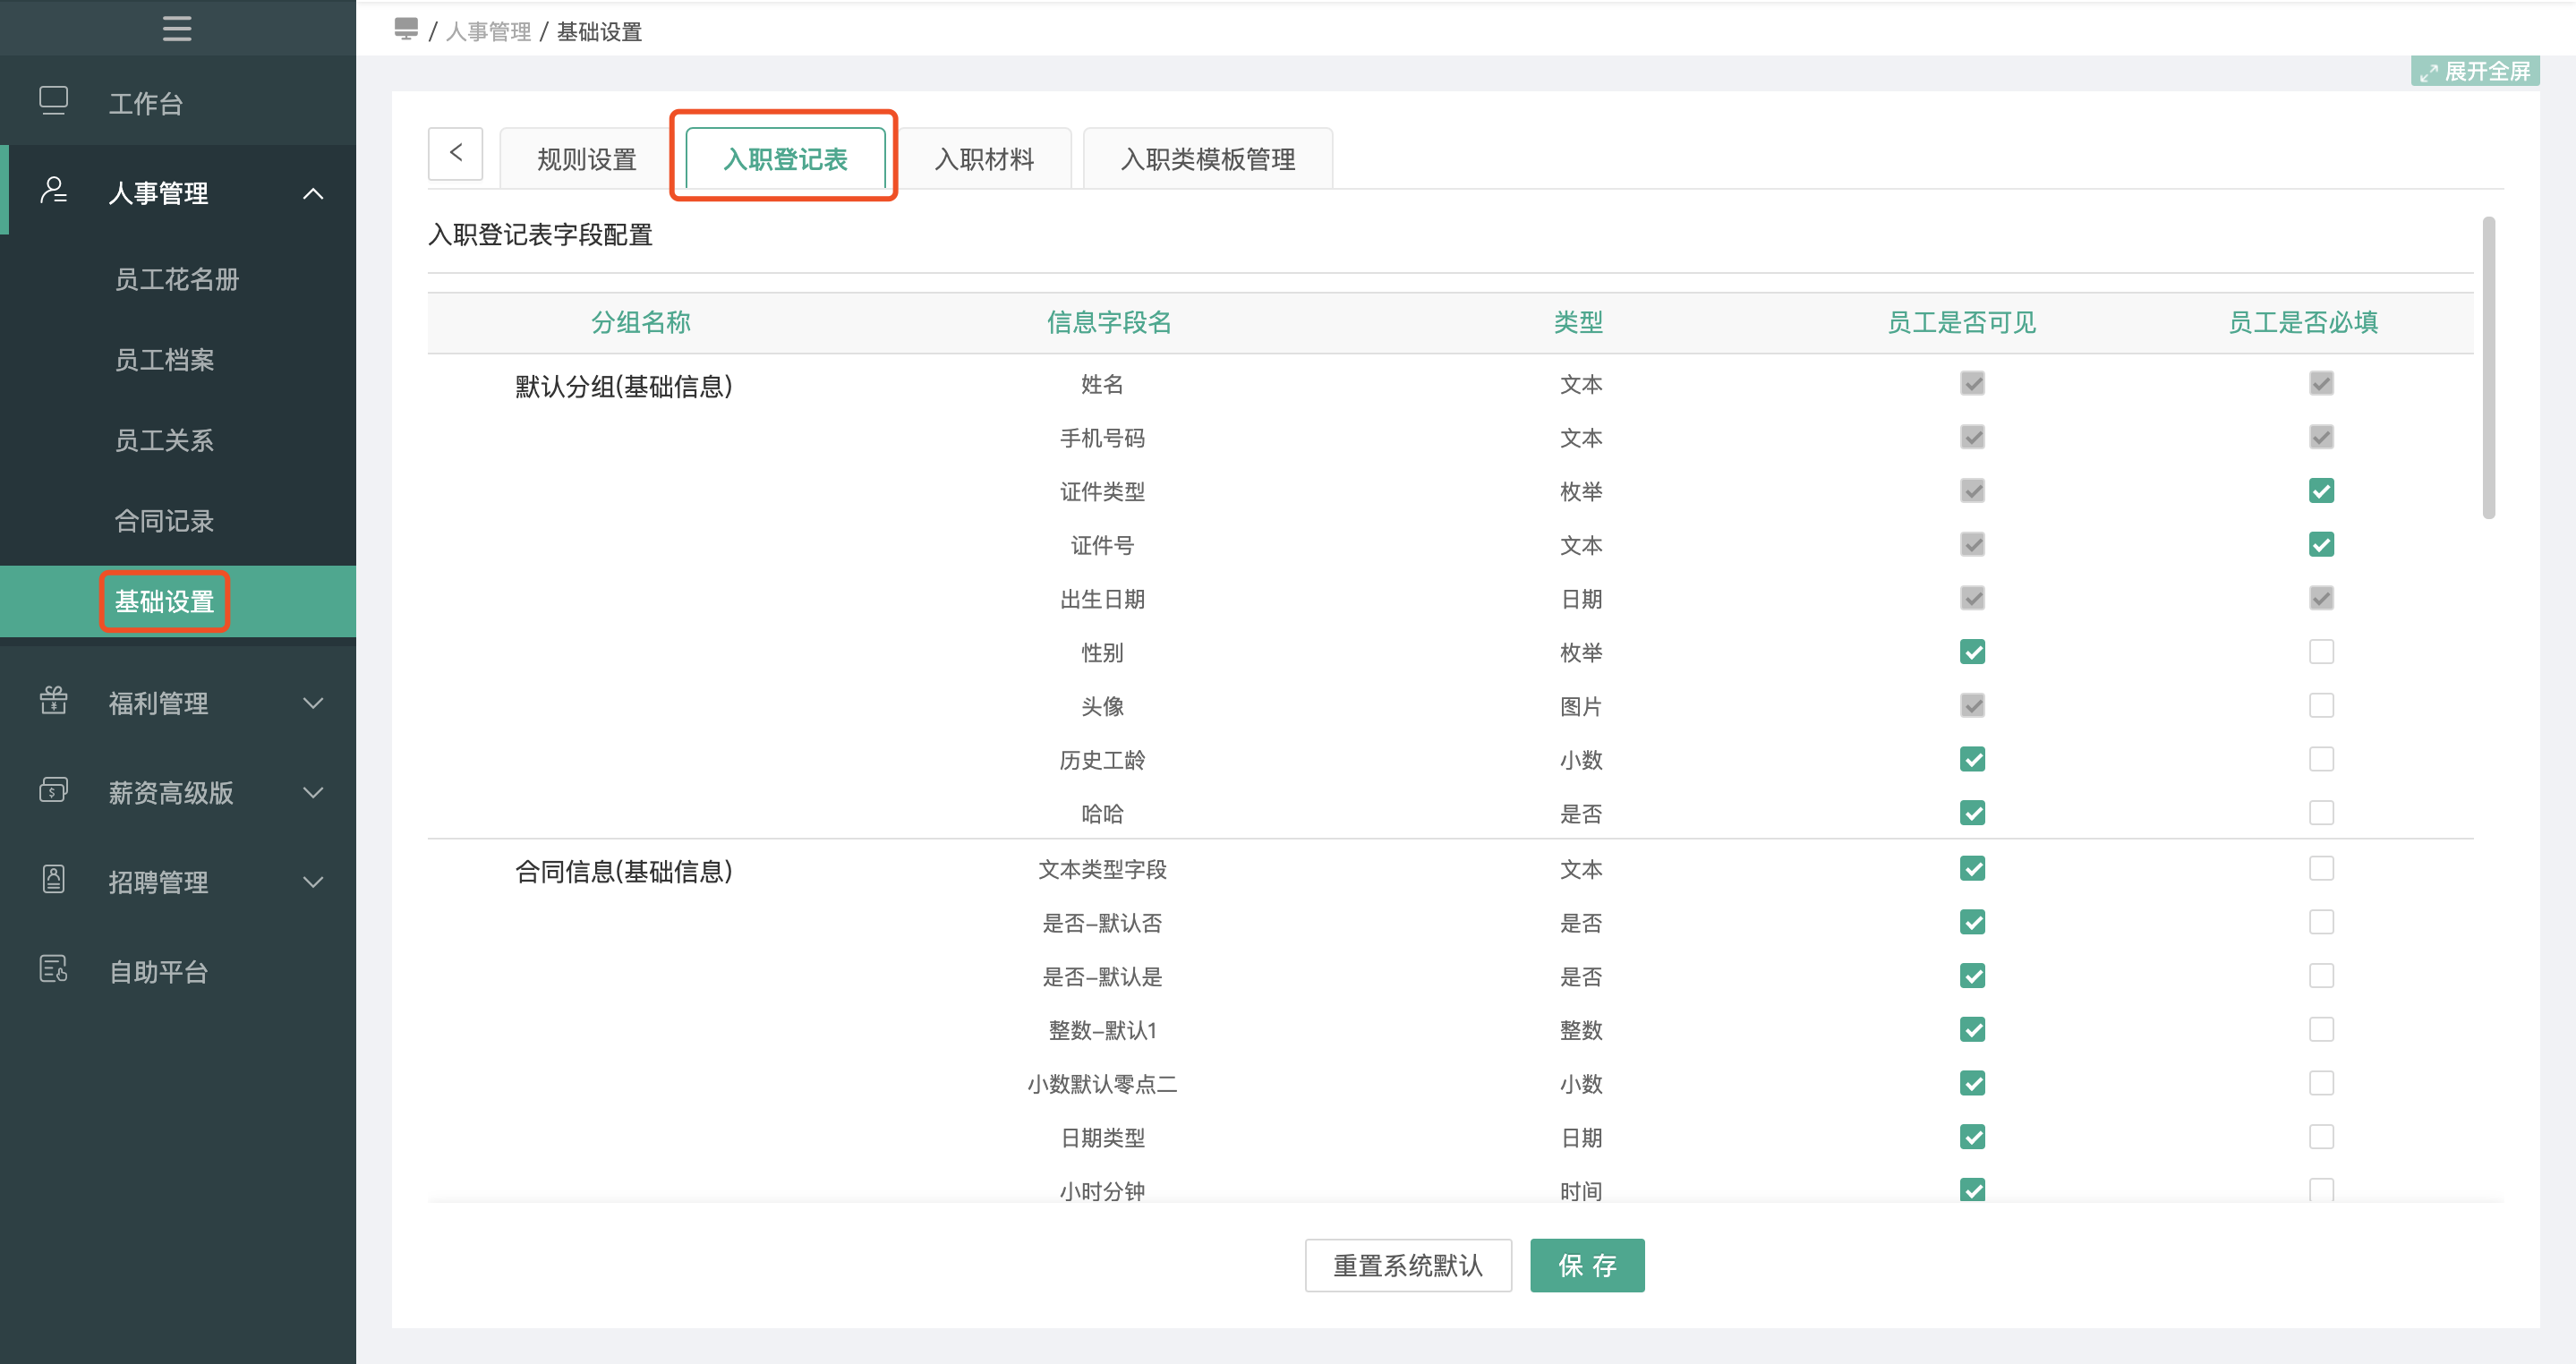The height and width of the screenshot is (1364, 2576).
Task: Click the 姓名 visible checkbox
Action: 1972,384
